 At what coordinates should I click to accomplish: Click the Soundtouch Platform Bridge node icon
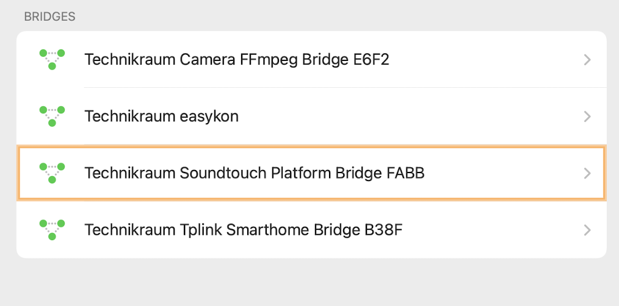pyautogui.click(x=52, y=173)
